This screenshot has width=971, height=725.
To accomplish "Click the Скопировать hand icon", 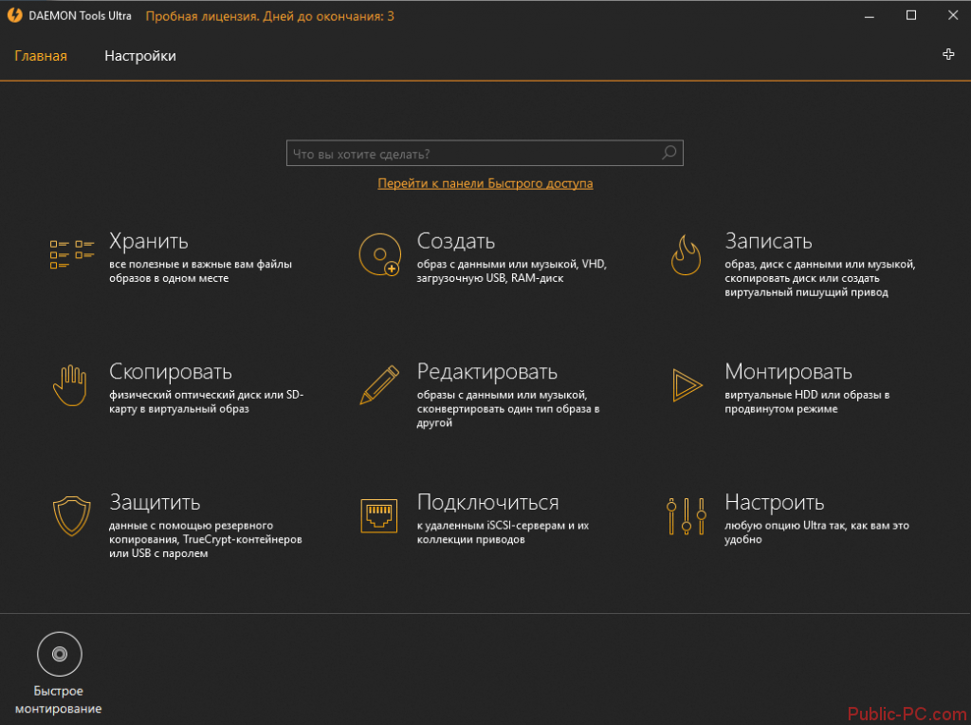I will point(70,385).
